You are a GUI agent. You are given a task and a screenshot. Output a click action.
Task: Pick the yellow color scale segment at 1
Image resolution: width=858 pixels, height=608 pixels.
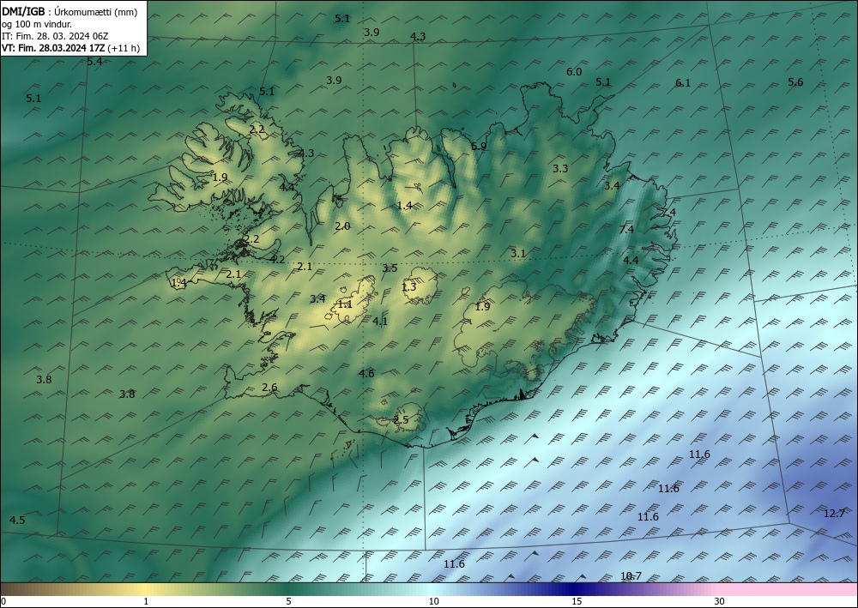coord(146,589)
